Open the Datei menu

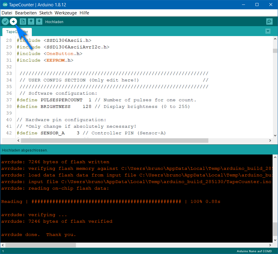pyautogui.click(x=7, y=13)
